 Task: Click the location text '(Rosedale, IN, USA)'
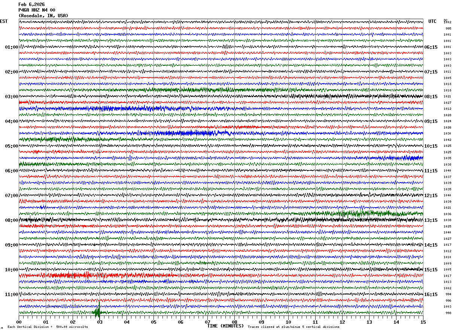click(x=43, y=16)
